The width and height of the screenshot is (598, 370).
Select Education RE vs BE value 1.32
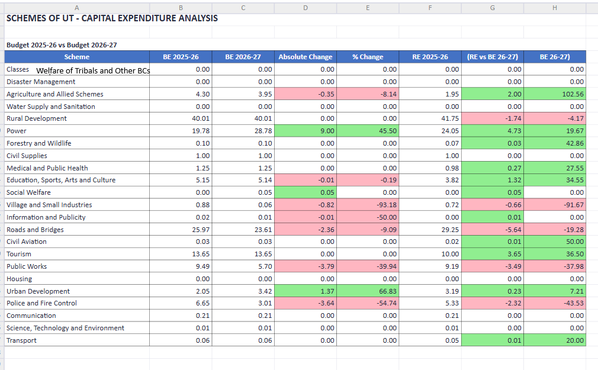(493, 180)
